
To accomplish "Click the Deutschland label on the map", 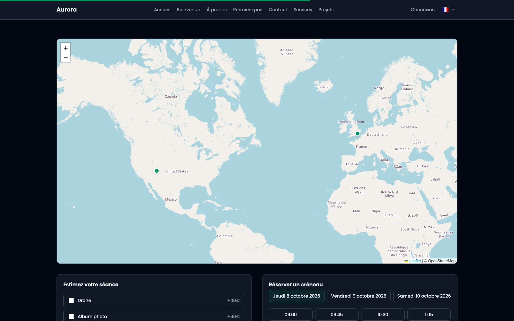I will click(x=377, y=134).
